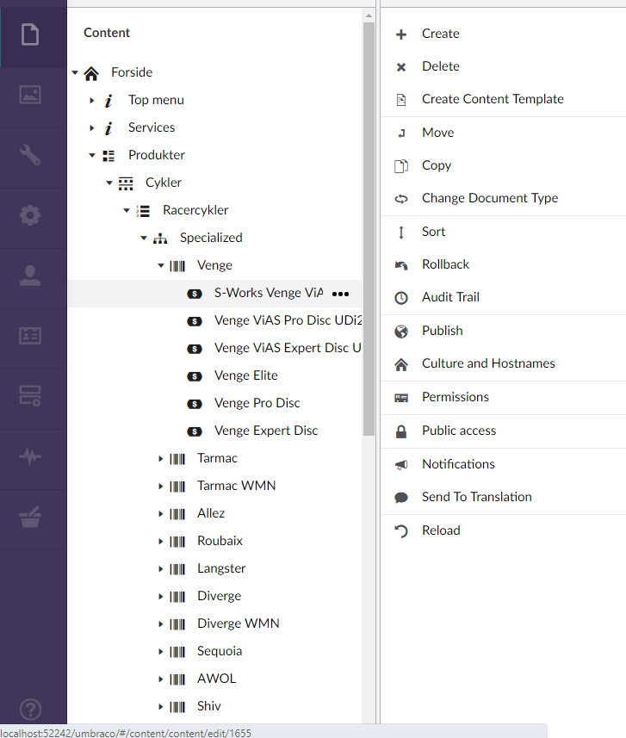Expand the Tarmac tree node
626x738 pixels.
(161, 459)
